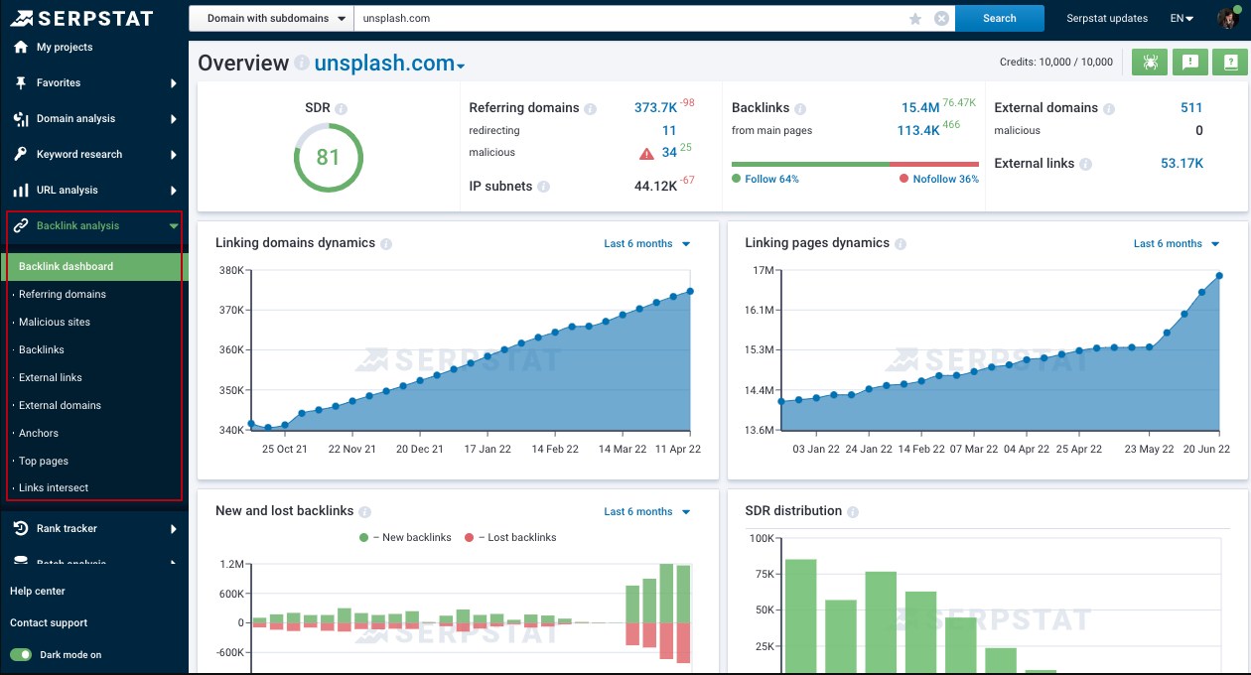Click the SDR distribution info icon
This screenshot has width=1251, height=675.
(853, 511)
